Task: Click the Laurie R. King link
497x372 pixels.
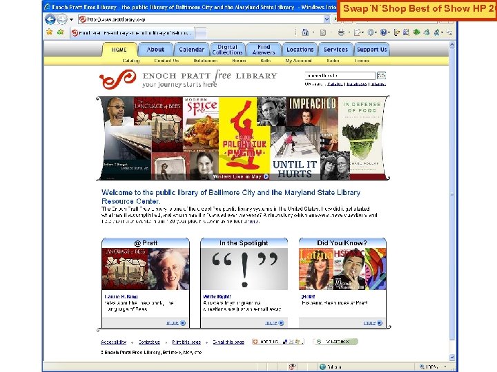Action: [121, 297]
